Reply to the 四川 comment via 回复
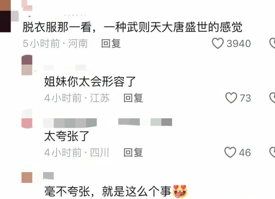The width and height of the screenshot is (275, 199). [133, 152]
